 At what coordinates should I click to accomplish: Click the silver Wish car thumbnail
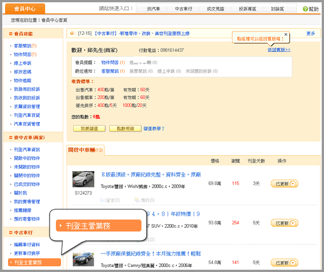(83, 179)
